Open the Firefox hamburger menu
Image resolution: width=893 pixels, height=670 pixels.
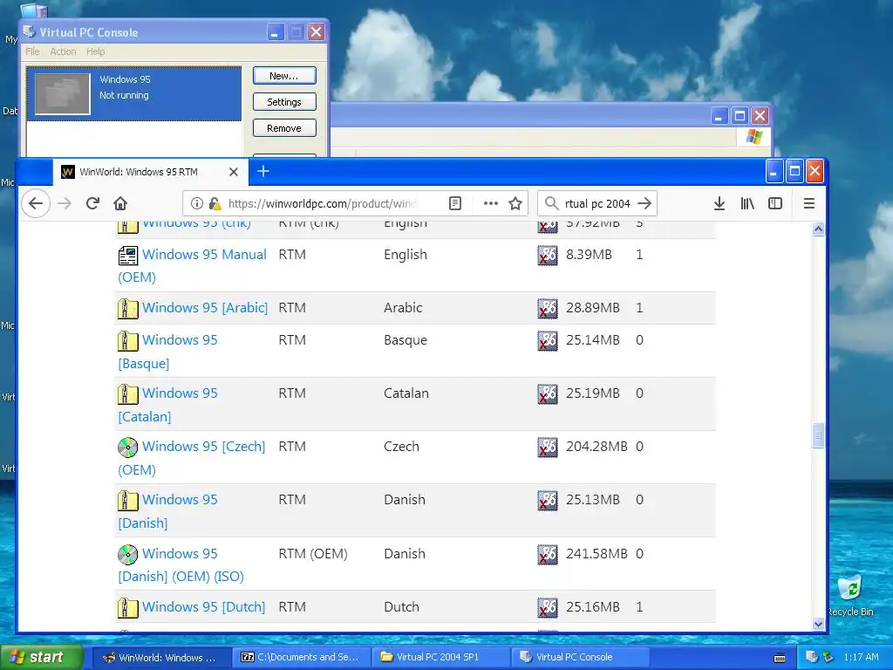808,203
